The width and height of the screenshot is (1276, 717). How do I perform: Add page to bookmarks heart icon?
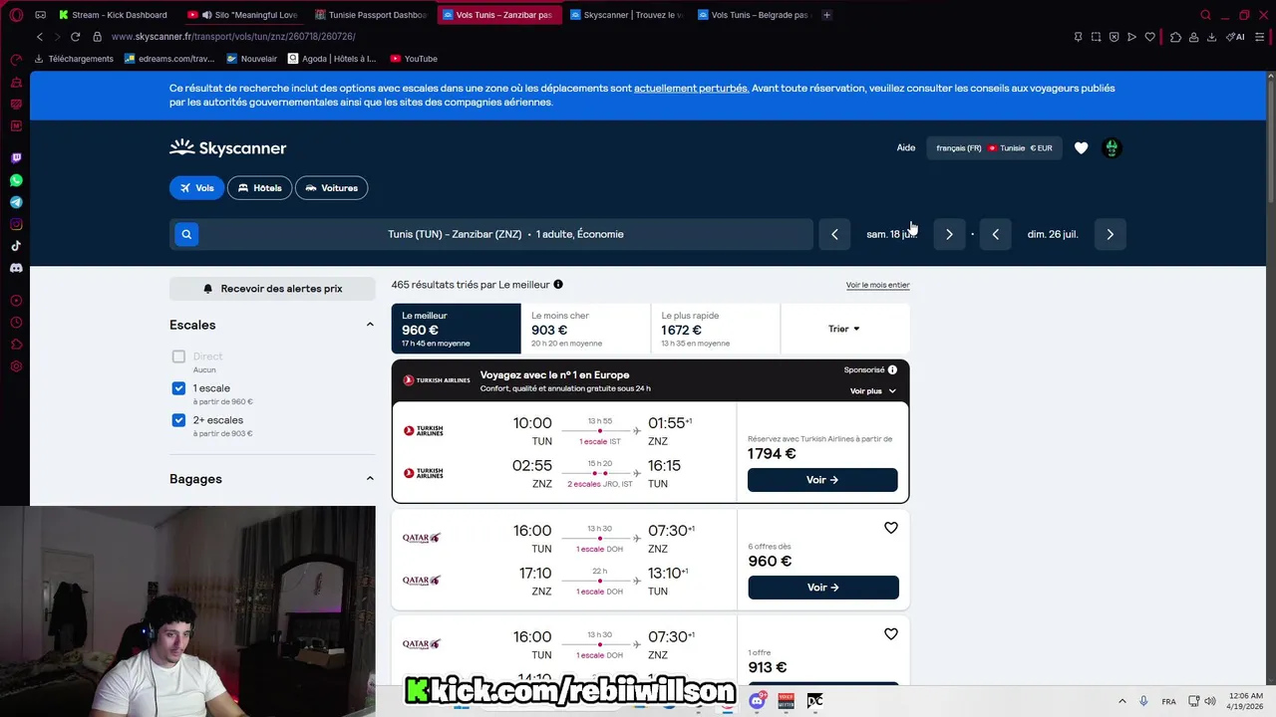pos(1149,37)
